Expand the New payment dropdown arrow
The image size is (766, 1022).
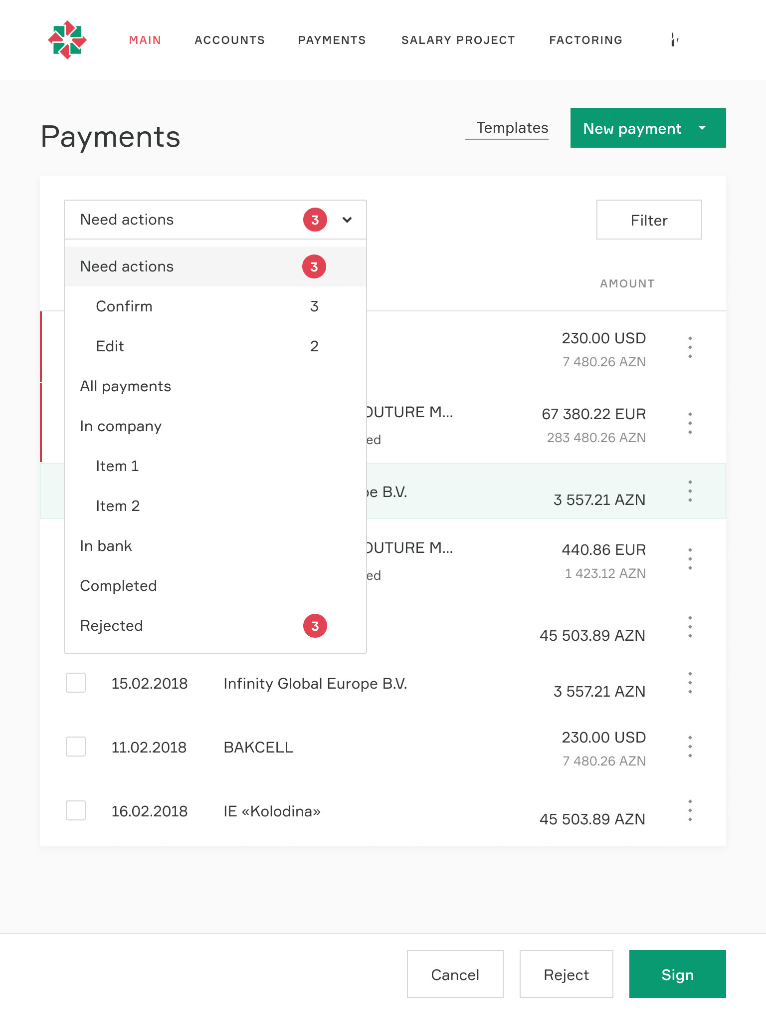click(702, 128)
